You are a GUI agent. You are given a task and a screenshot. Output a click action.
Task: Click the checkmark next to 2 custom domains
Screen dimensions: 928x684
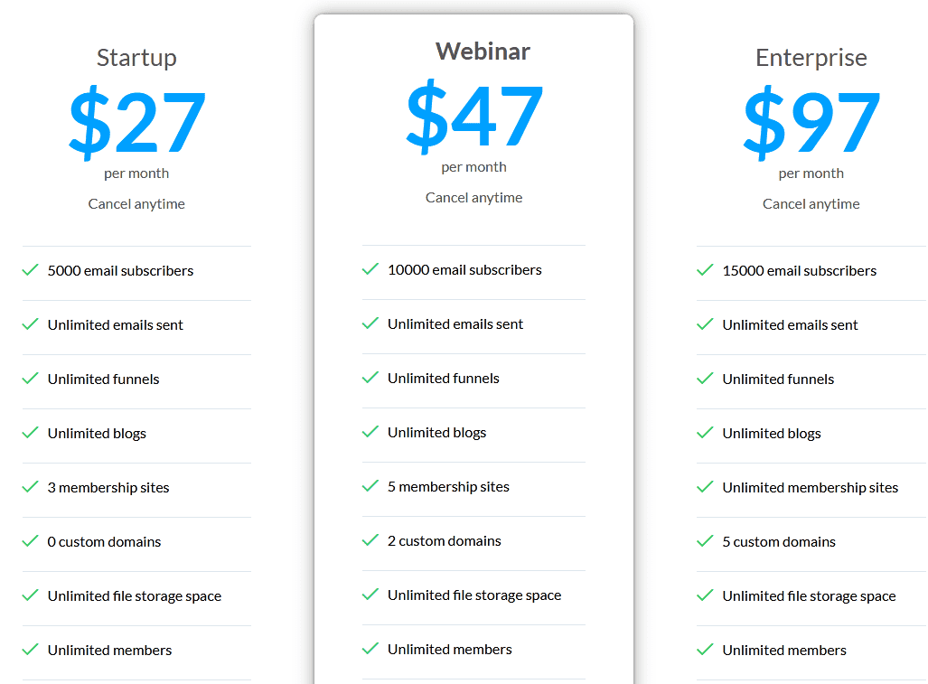pyautogui.click(x=370, y=539)
